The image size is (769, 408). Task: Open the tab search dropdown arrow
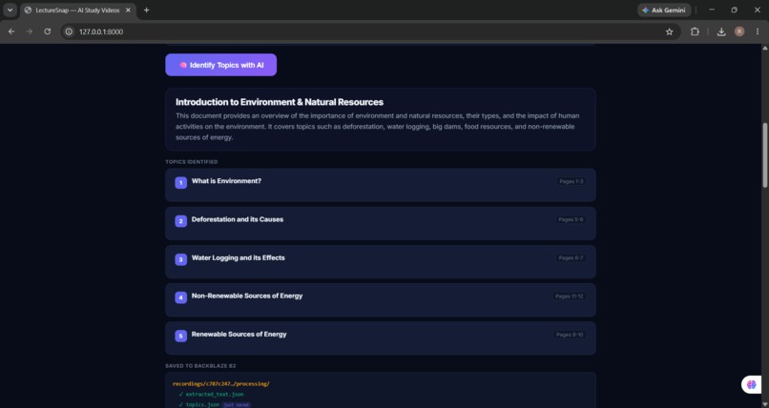click(10, 10)
